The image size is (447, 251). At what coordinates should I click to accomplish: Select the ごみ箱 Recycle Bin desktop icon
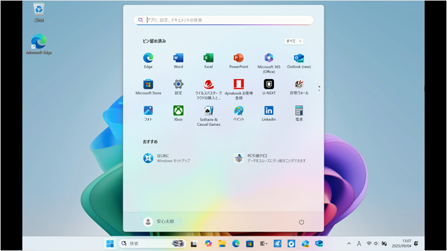click(x=39, y=13)
